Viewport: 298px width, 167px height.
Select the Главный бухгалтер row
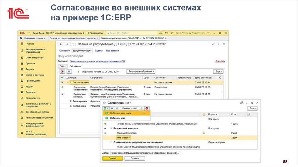[x=180, y=133]
